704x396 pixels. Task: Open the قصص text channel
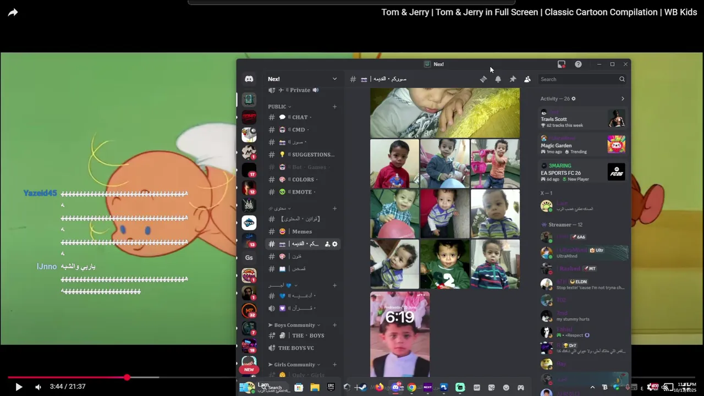[x=302, y=269]
